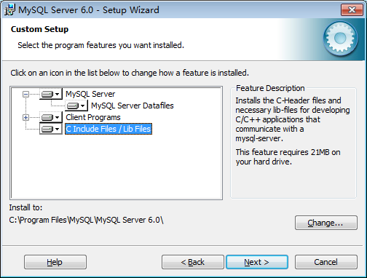Click the installer icon in the title bar
This screenshot has height=278, width=367.
click(x=9, y=10)
